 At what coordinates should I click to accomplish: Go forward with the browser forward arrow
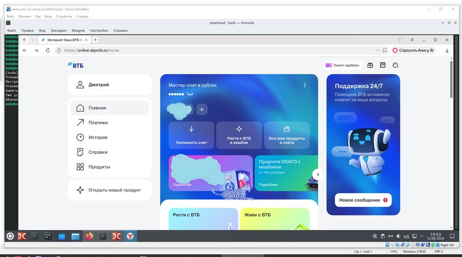(x=36, y=50)
